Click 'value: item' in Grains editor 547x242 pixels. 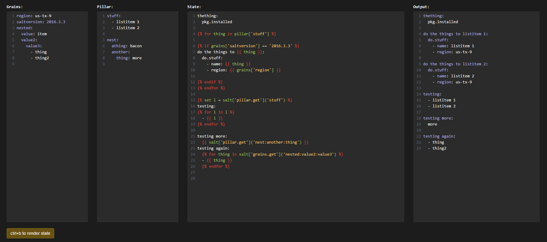pos(34,34)
